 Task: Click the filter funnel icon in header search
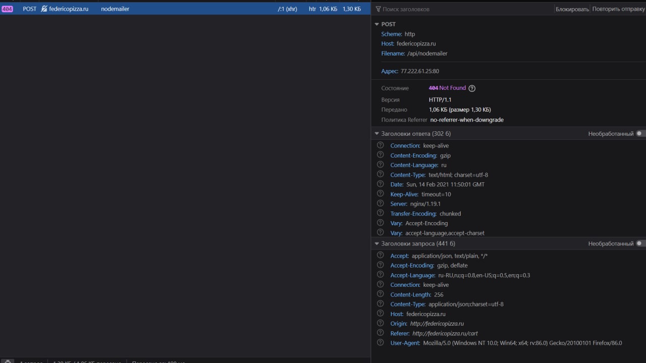379,9
